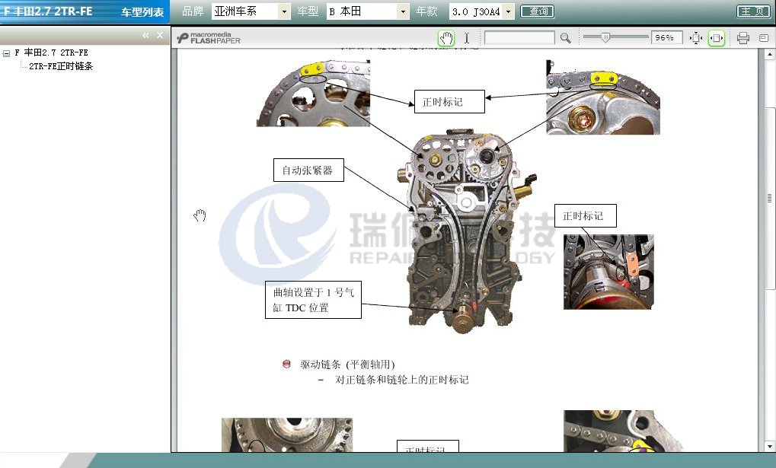Click the zoom slider handle
The height and width of the screenshot is (468, 776).
[x=605, y=37]
